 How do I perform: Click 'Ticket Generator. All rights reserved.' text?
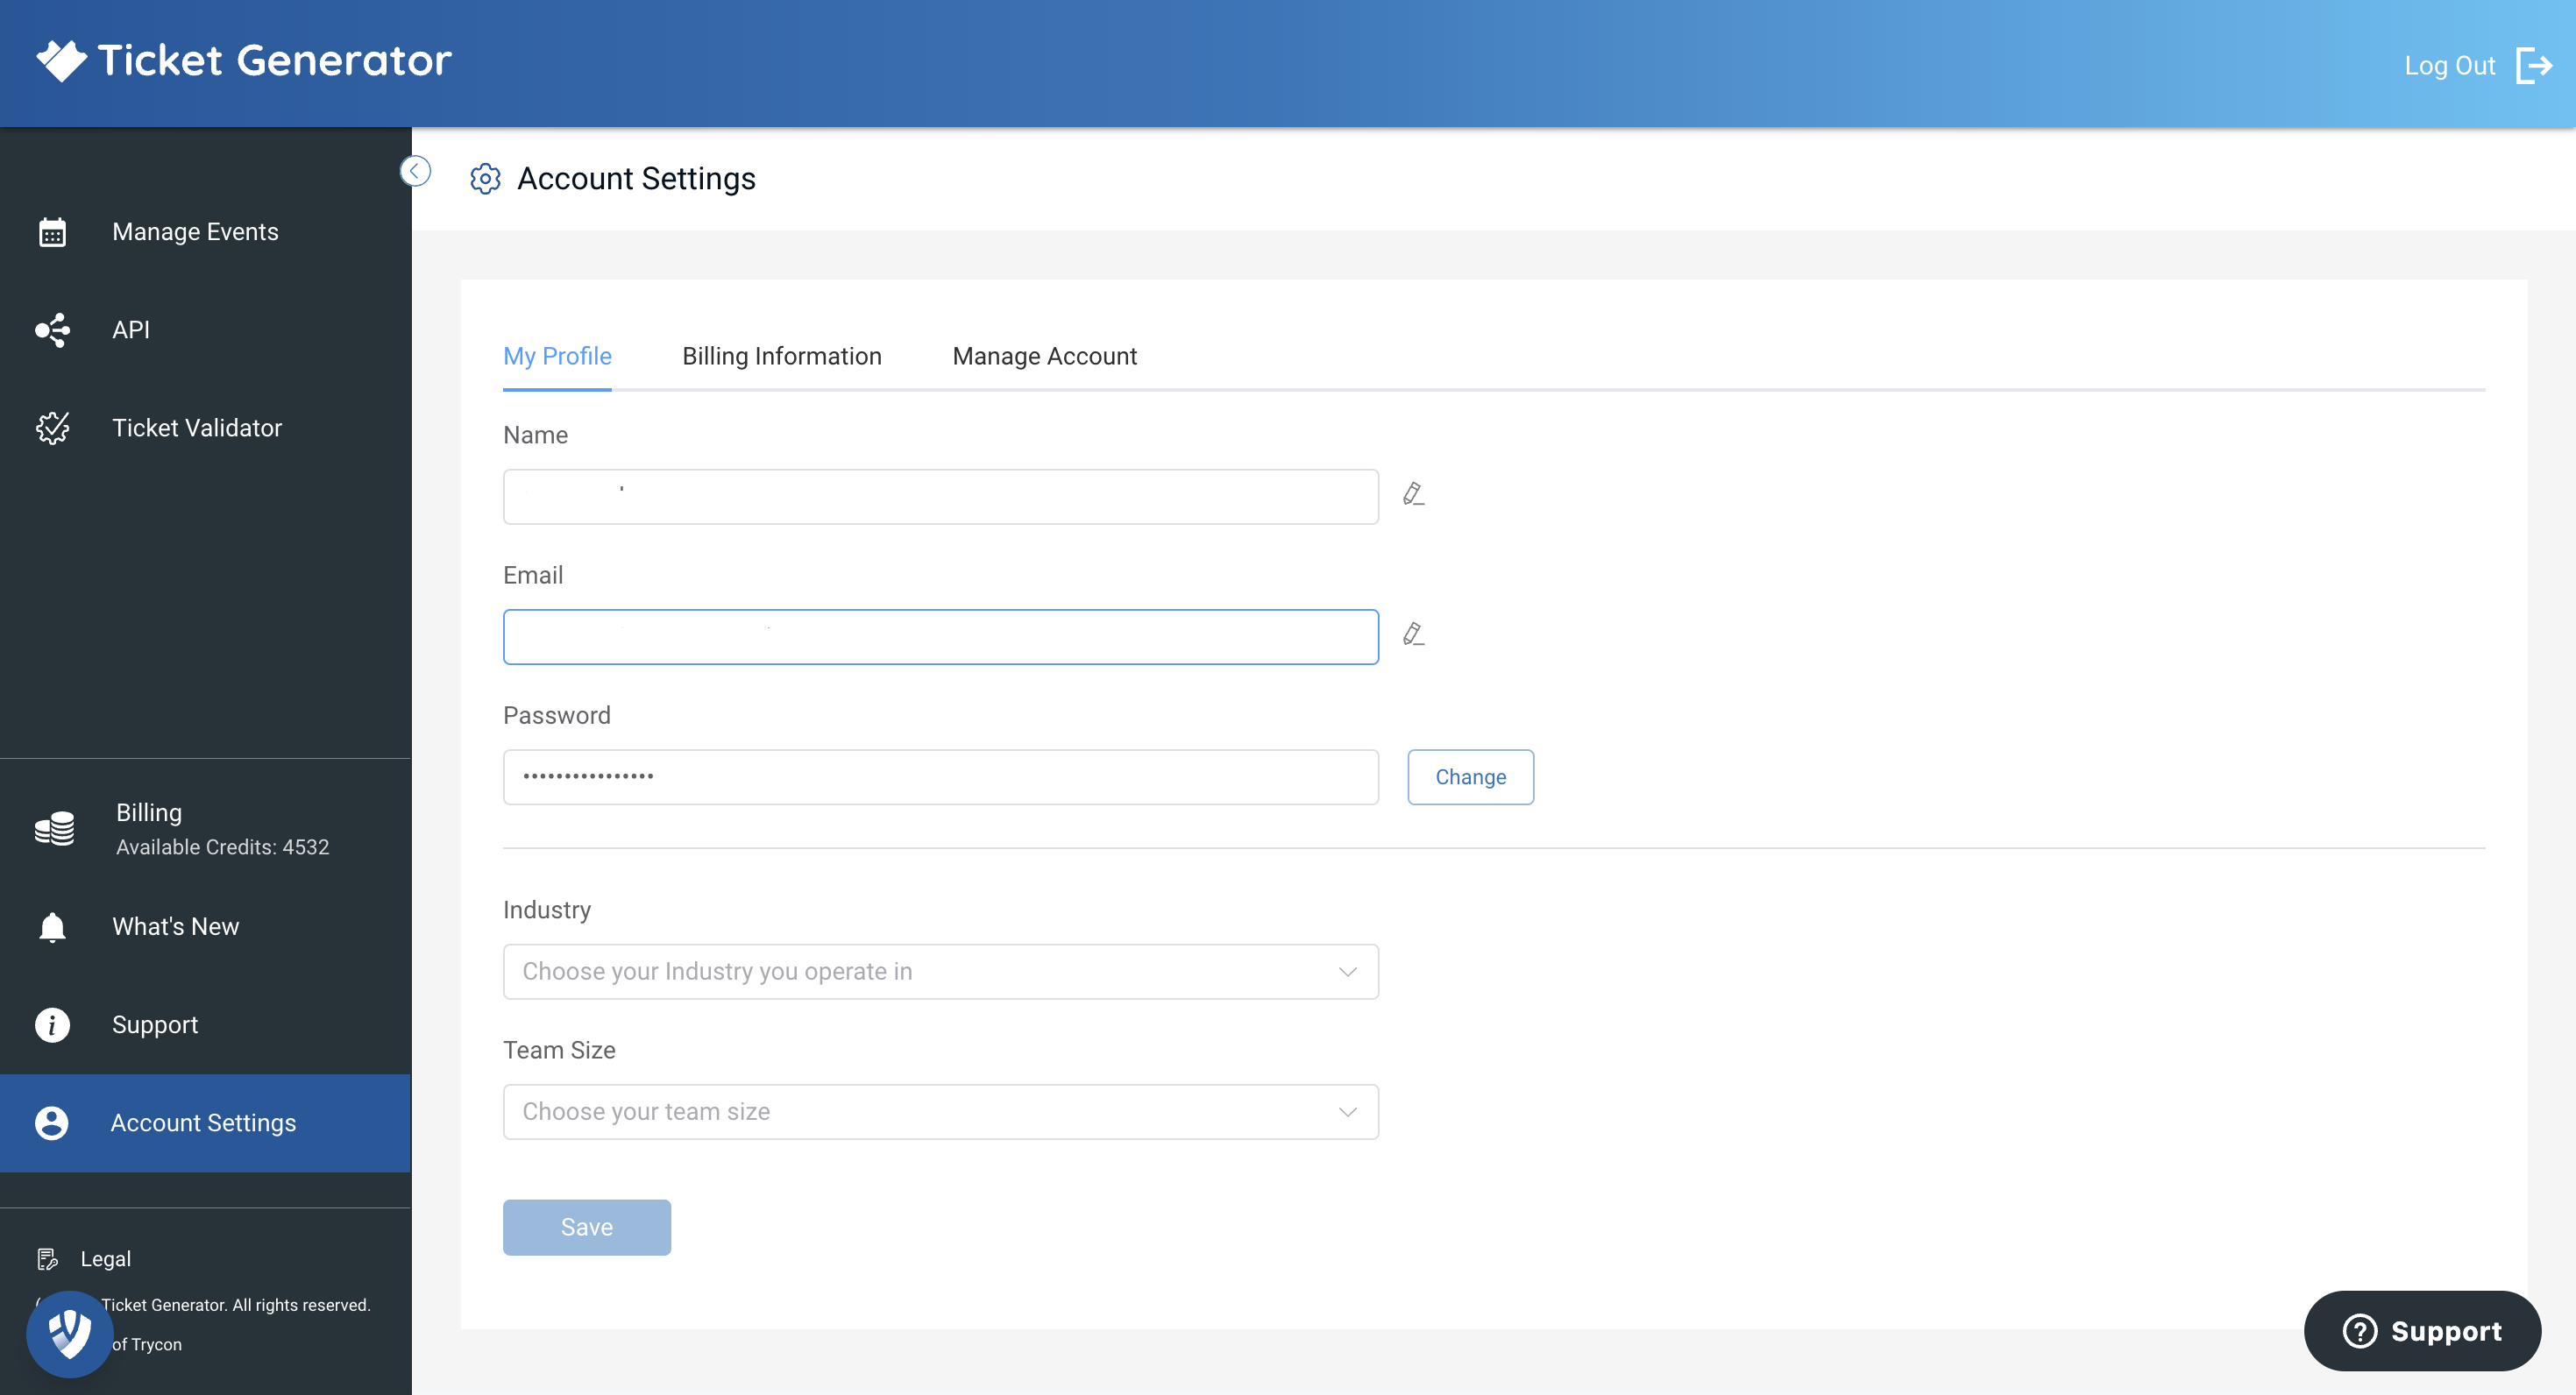[236, 1305]
